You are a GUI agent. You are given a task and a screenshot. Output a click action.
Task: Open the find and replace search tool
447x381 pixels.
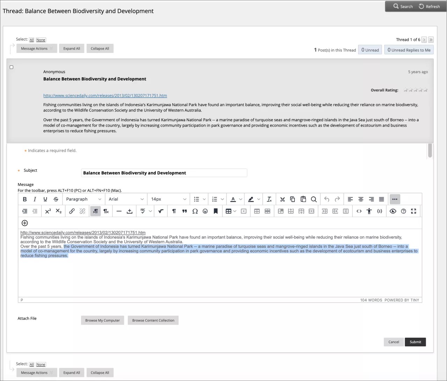point(314,199)
